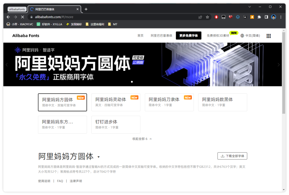Viewport: 289px width, 195px height.
Task: Go to 首页 in site navigation
Action: [x=140, y=36]
